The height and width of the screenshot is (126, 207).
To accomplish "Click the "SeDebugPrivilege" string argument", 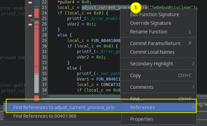I will [171, 8].
